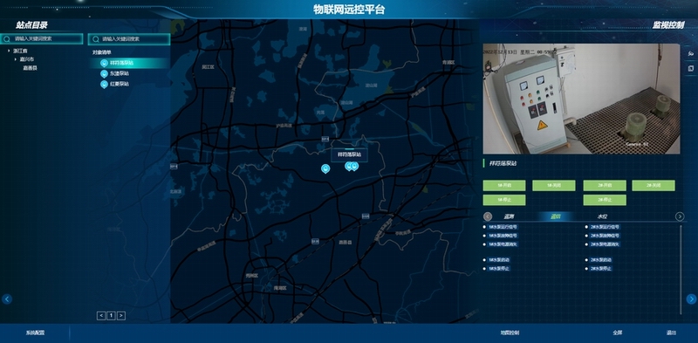Click the 红菱泵站 station pin icon in list
Viewport: 698px width, 343px height.
pyautogui.click(x=104, y=84)
